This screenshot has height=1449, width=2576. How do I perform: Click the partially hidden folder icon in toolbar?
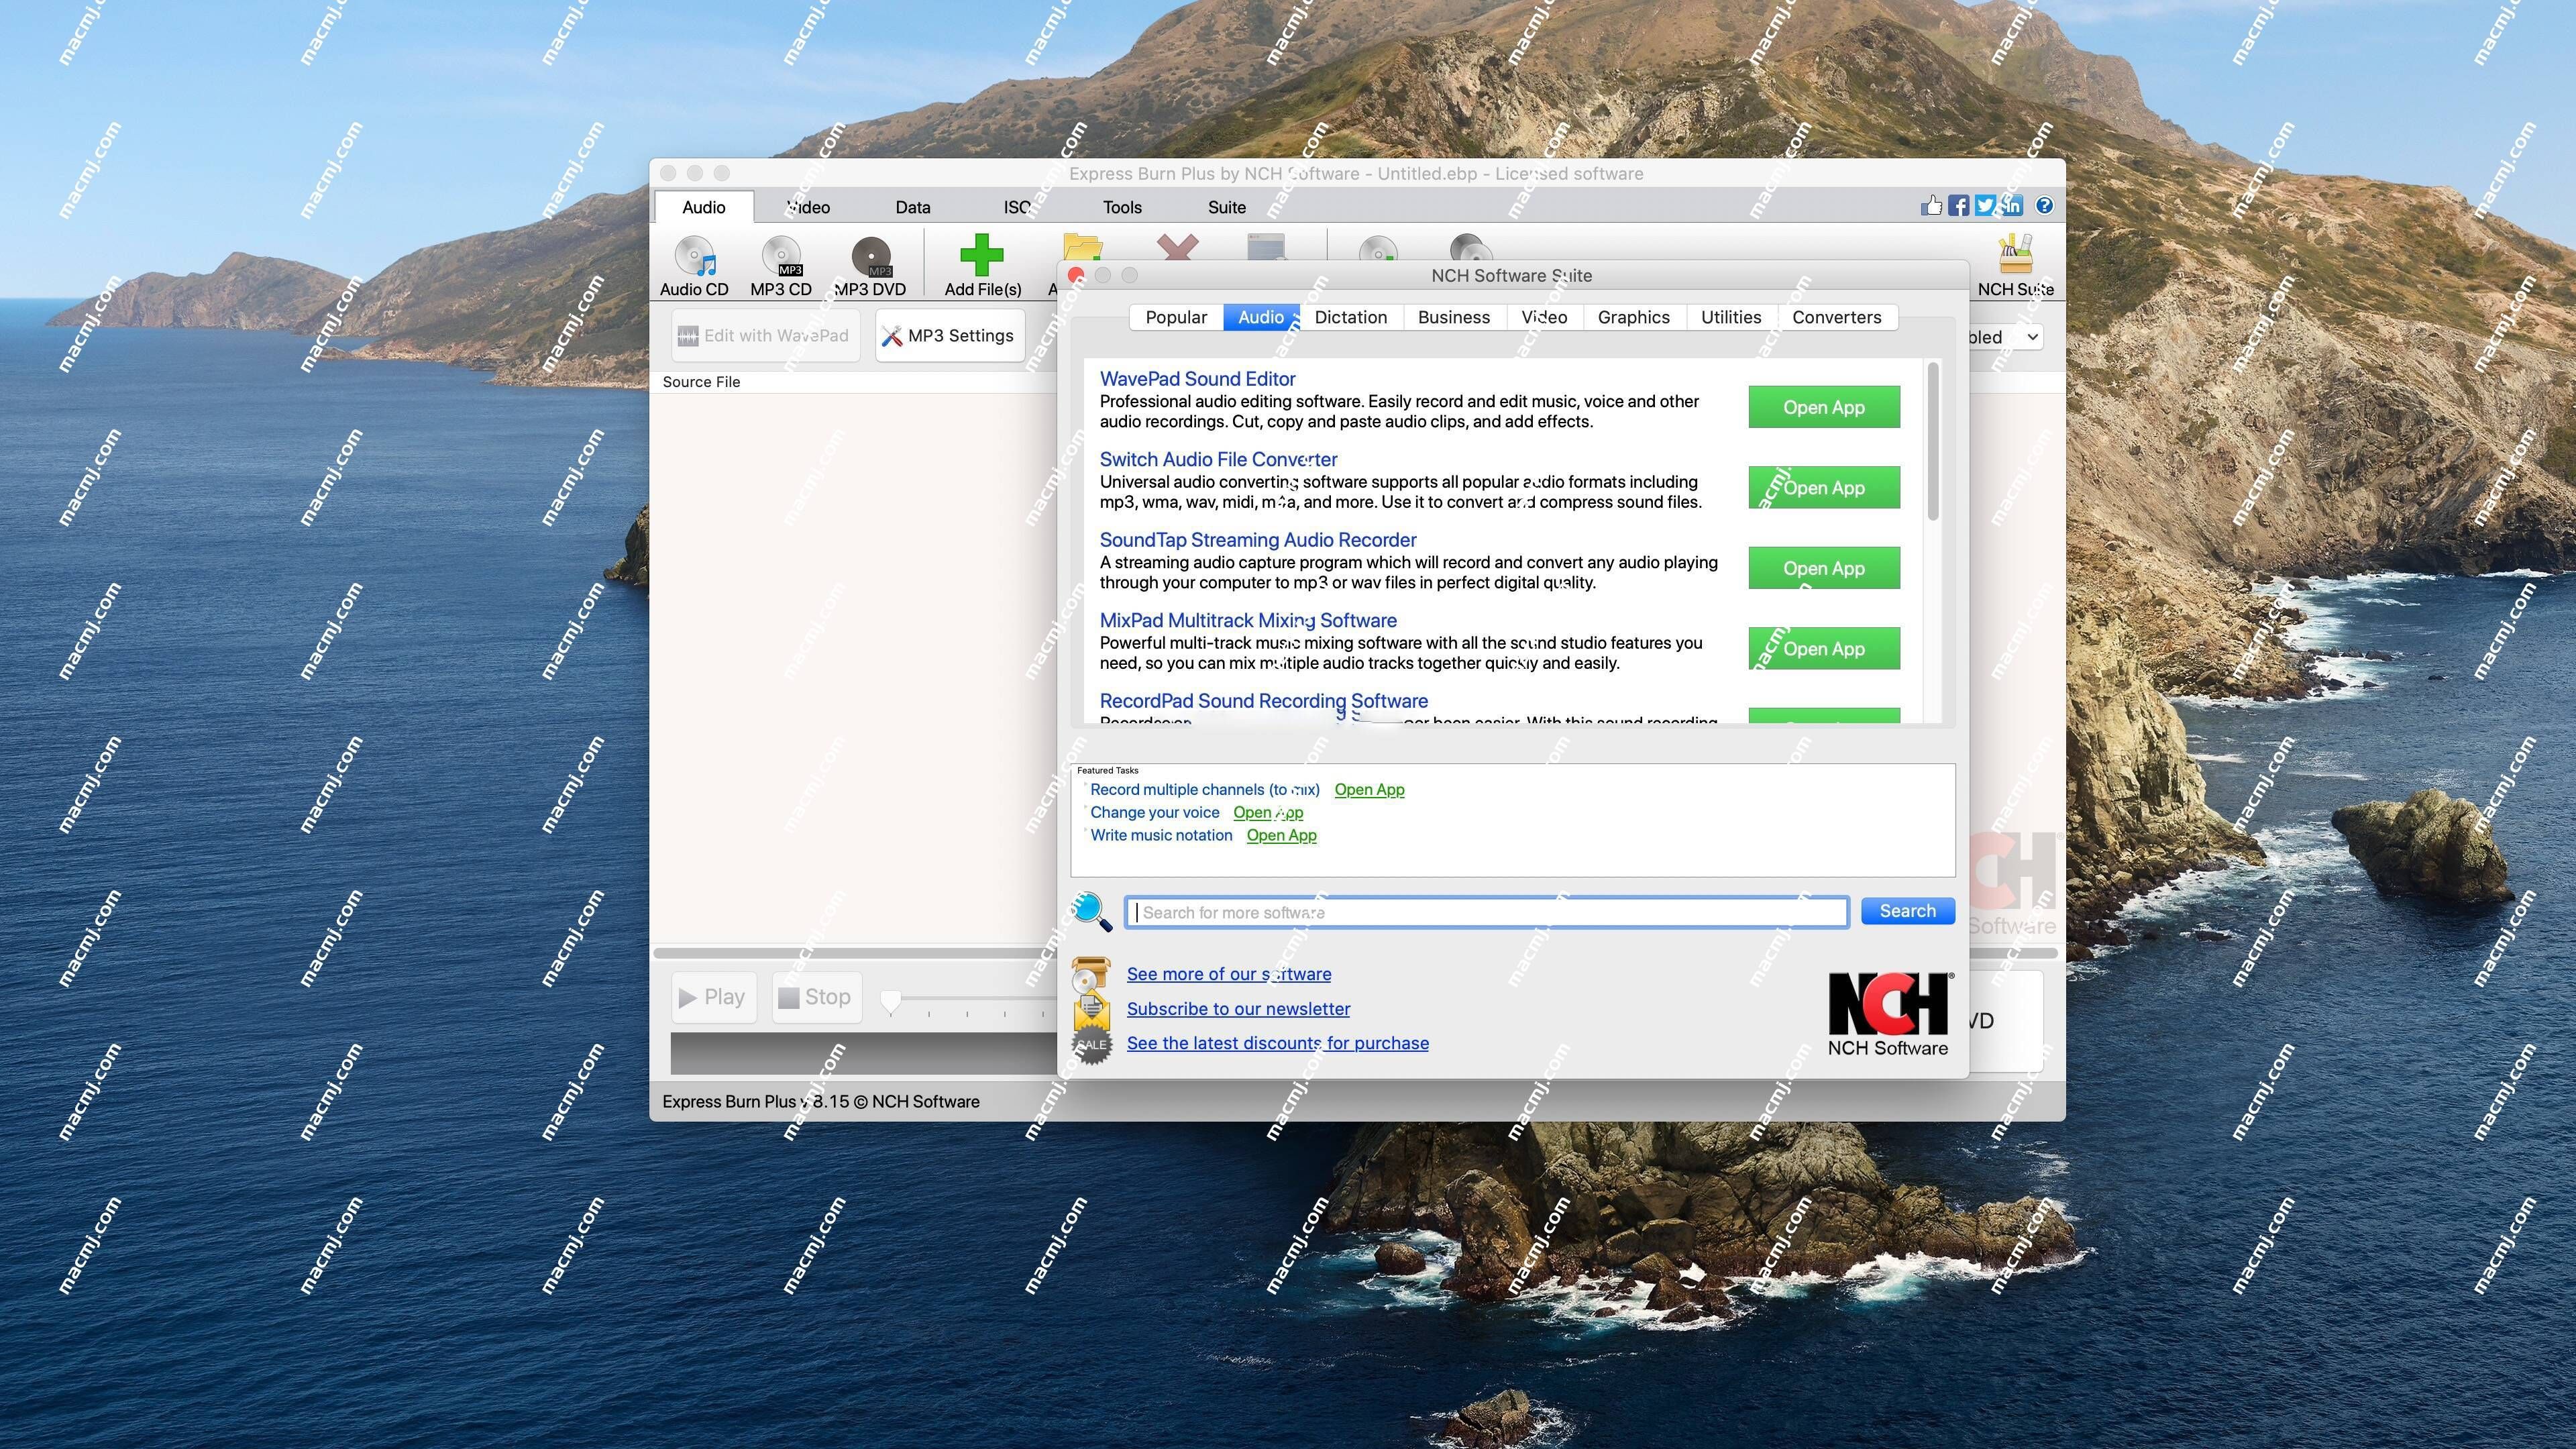click(x=1082, y=247)
